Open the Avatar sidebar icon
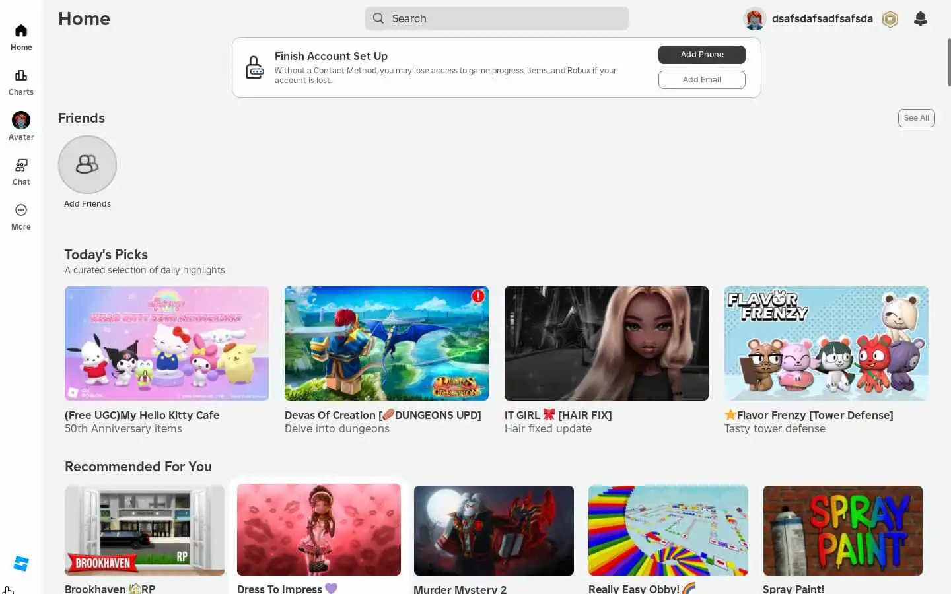The image size is (951, 594). coord(21,120)
